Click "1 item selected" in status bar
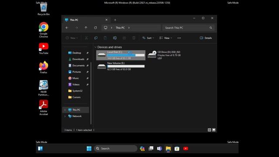Viewport: 279px width, 157px height. (84, 130)
